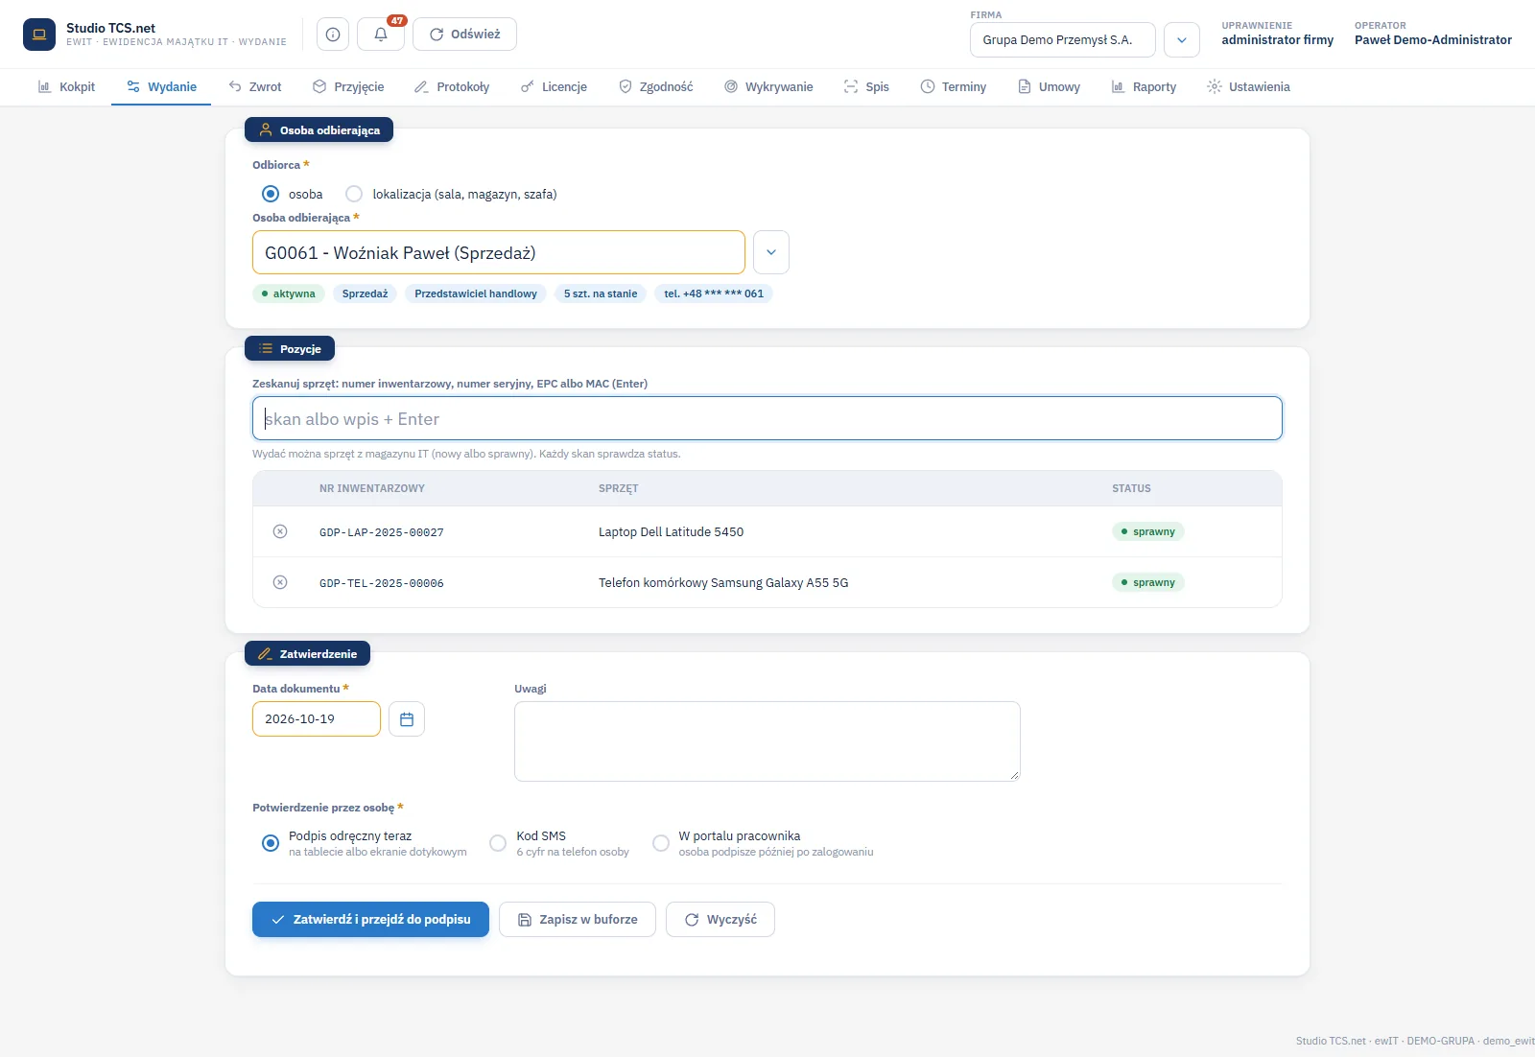Remove row GDP-LAP-2025-00027 with its x icon
Viewport: 1535px width, 1057px height.
[x=280, y=531]
